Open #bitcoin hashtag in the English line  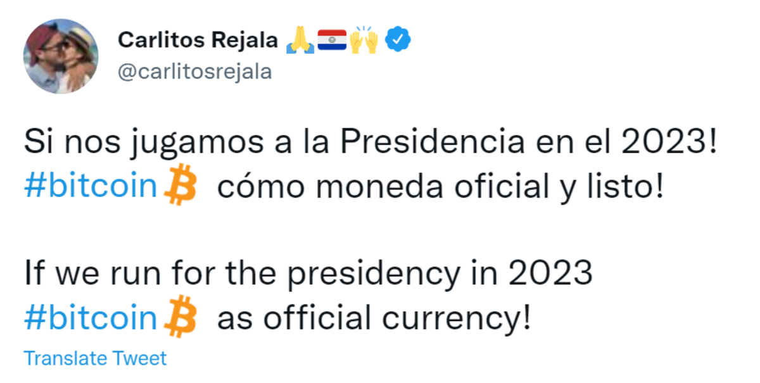pos(91,318)
